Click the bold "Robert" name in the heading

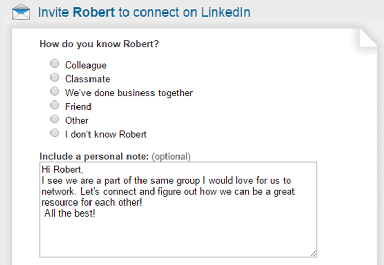94,12
